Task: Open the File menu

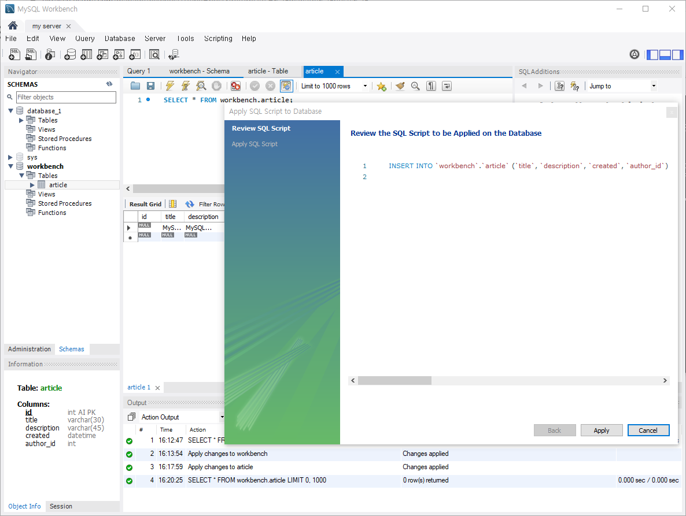Action: tap(11, 39)
